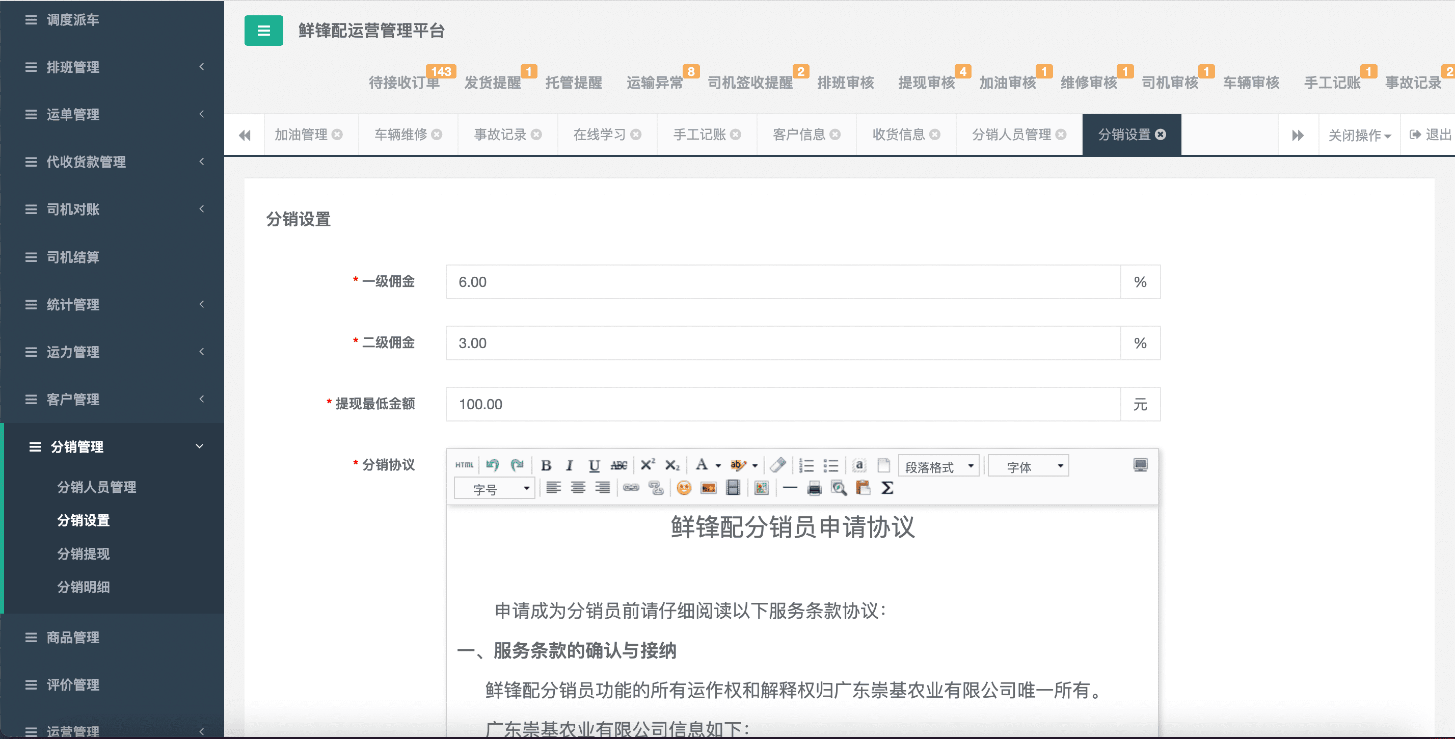
Task: Align text left in editor
Action: tap(553, 488)
